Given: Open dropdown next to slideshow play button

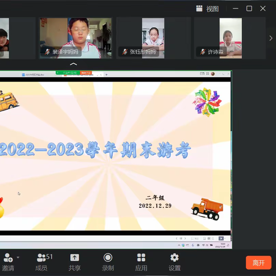Looking at the screenshot, I should pos(225,238).
